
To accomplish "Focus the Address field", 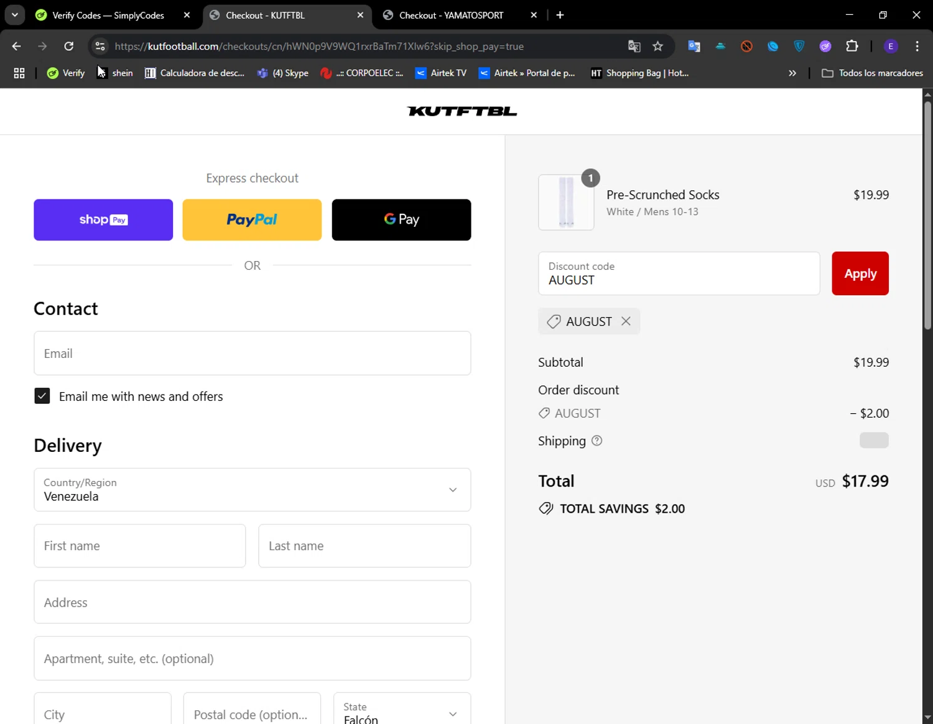I will pyautogui.click(x=252, y=602).
